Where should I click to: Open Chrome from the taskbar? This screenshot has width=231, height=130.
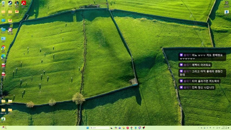132,128
